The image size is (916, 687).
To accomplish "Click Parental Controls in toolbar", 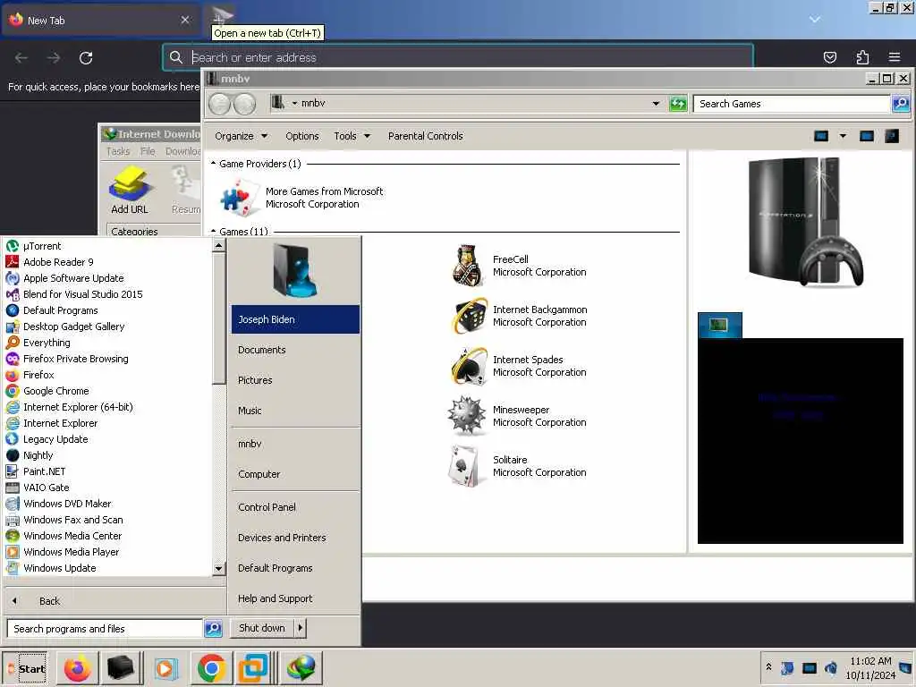I will [x=425, y=136].
